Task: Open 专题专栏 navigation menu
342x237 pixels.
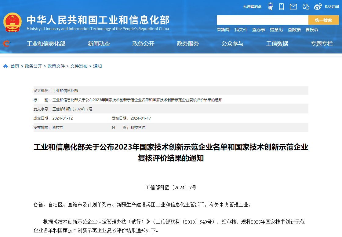Action: click(x=322, y=44)
